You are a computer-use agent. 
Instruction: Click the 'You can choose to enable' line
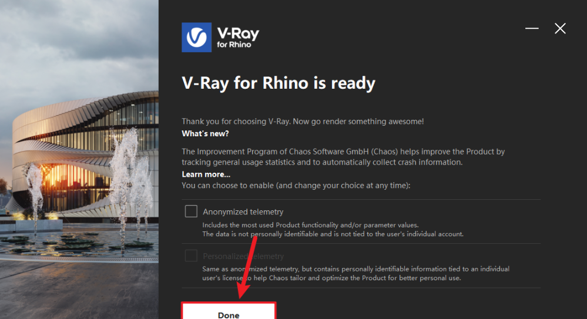pos(296,186)
